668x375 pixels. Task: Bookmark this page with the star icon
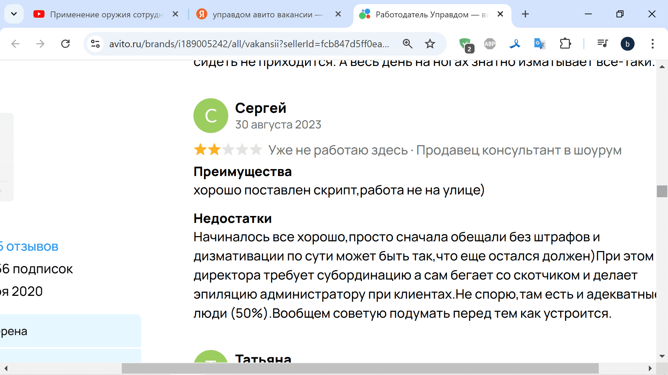[x=430, y=44]
